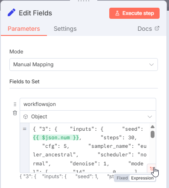Expand the Object type chevron
169x188 pixels.
[x=150, y=117]
